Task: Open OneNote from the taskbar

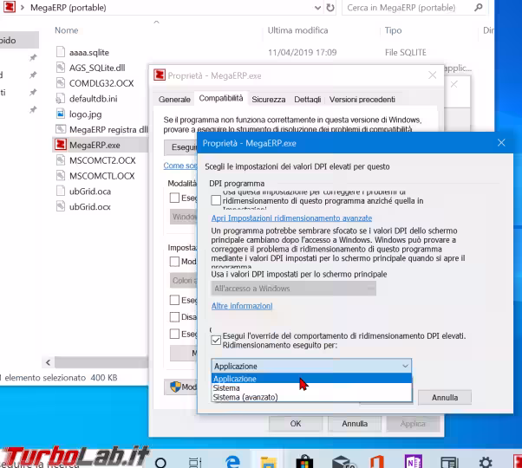Action: tap(413, 462)
